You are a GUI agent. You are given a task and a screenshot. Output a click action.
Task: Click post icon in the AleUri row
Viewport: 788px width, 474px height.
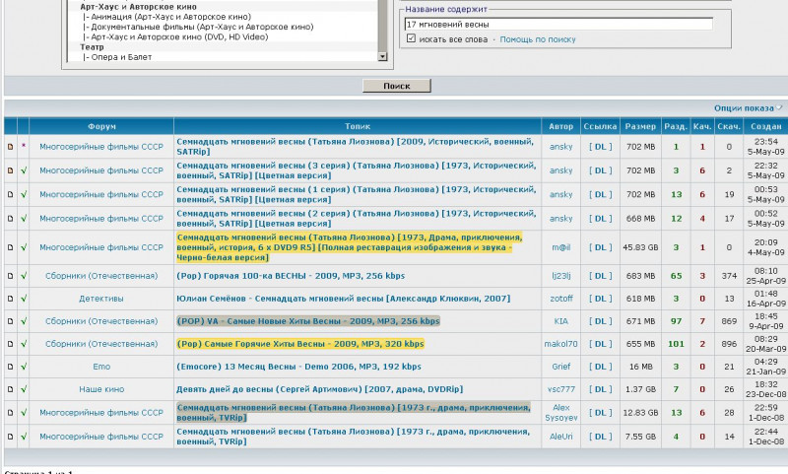tap(10, 437)
